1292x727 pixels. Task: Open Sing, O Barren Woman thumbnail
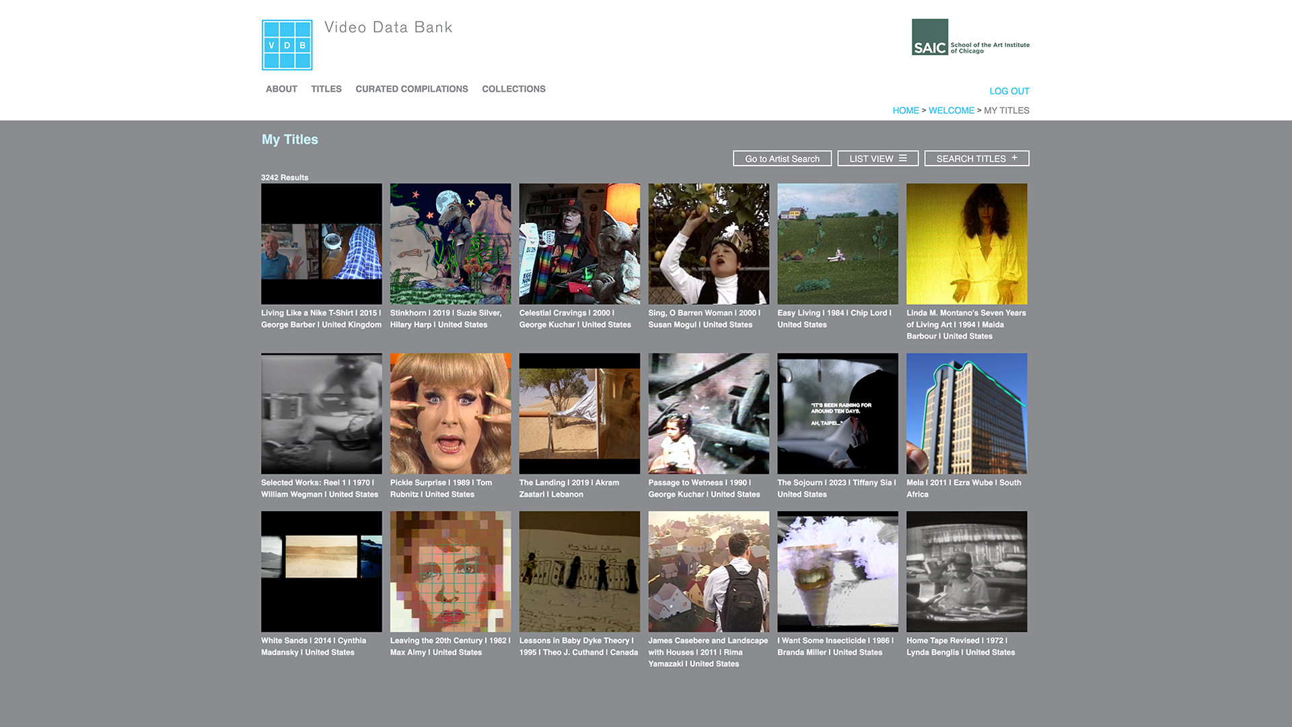pos(709,244)
